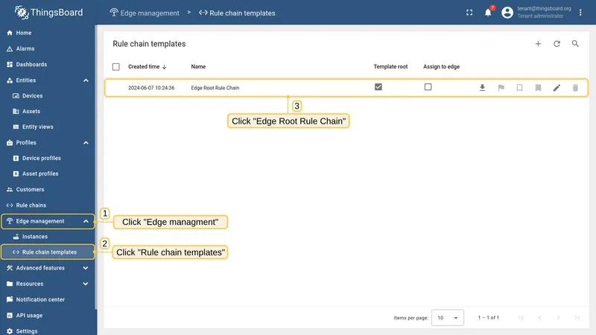The width and height of the screenshot is (596, 335).
Task: Jump to last page of results
Action: tap(577, 318)
